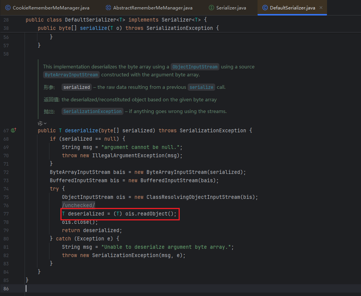Expand the folded /unchecked/ annotation on line 76
Image resolution: width=361 pixels, height=296 pixels.
coord(79,205)
